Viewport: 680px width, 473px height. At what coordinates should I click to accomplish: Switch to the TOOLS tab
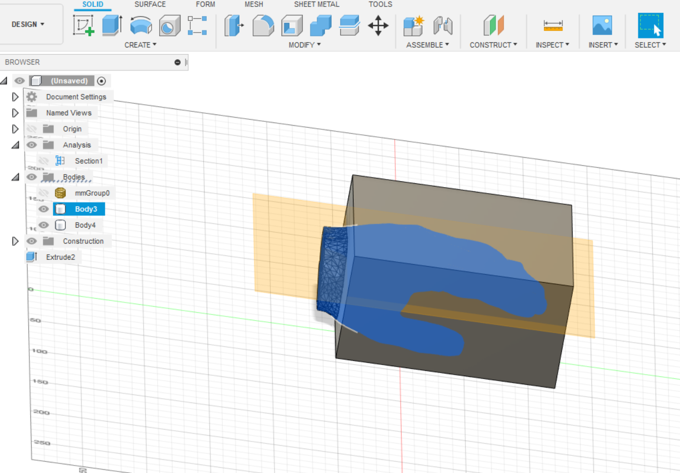(x=380, y=4)
